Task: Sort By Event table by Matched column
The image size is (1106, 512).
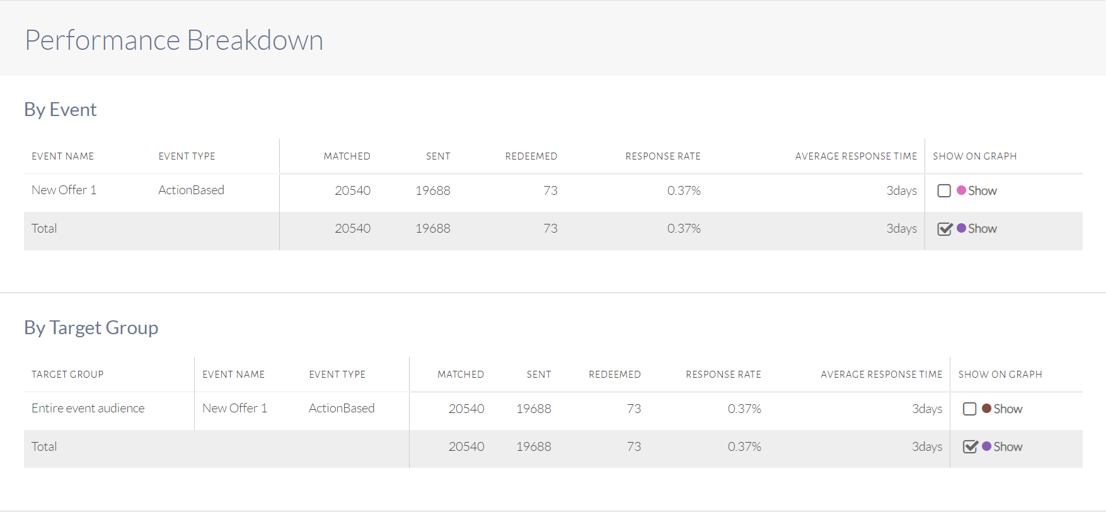Action: (347, 156)
